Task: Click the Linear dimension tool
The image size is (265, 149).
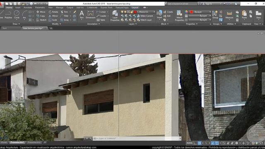Action: tap(101, 12)
